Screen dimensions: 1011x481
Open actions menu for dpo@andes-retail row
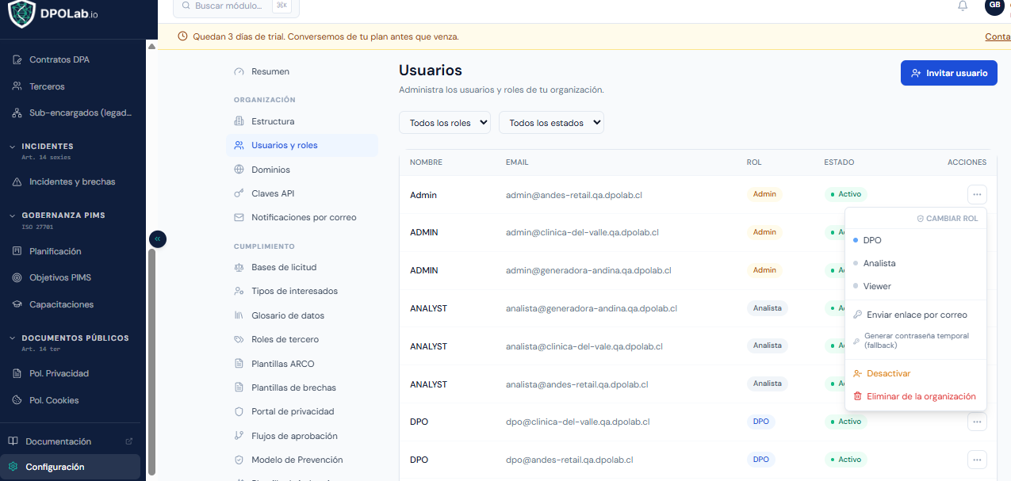[x=977, y=460]
